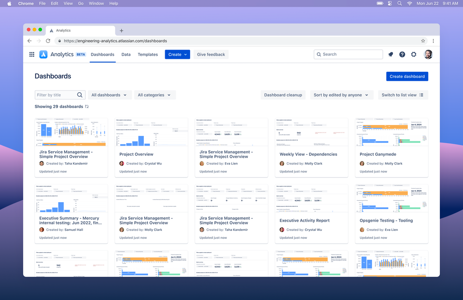Expand the All dashboards filter
This screenshot has width=463, height=300.
(x=109, y=95)
